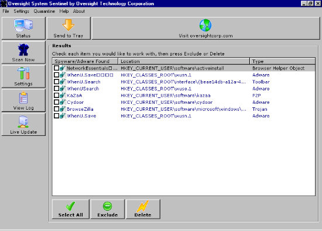Click the spyware icon beside WhenUSearch
Screen dimensions: 322x231
[x=63, y=89]
